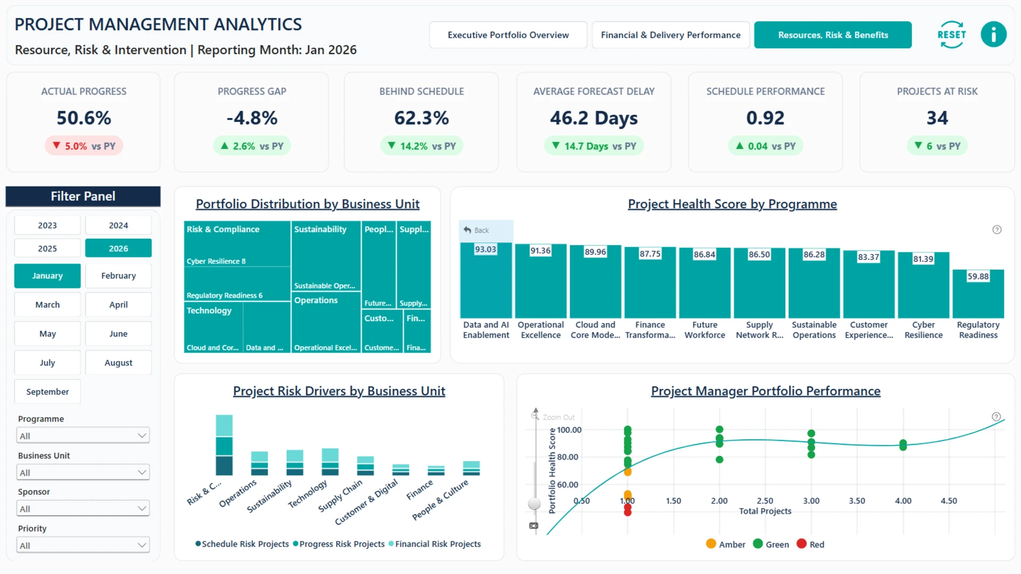1021x574 pixels.
Task: Click the Red legend marker
Action: (x=802, y=544)
